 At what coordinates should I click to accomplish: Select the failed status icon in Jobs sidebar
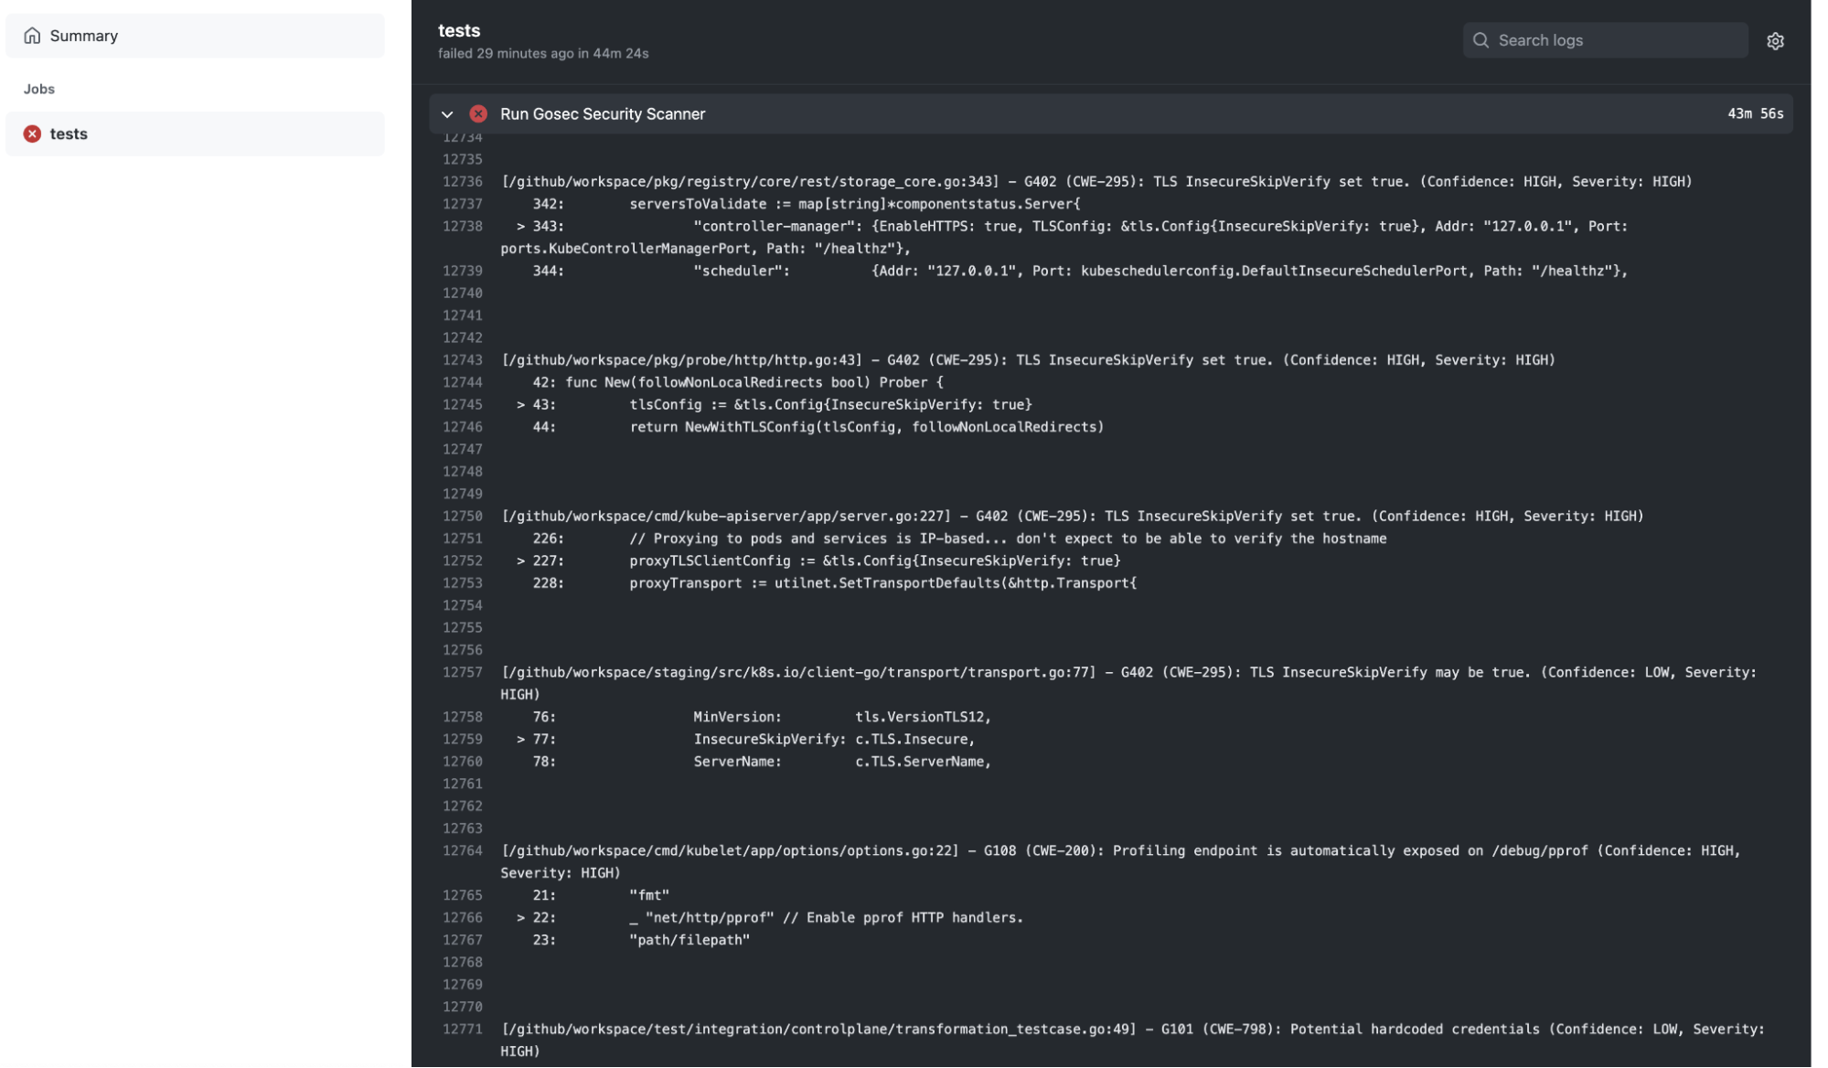(x=33, y=133)
